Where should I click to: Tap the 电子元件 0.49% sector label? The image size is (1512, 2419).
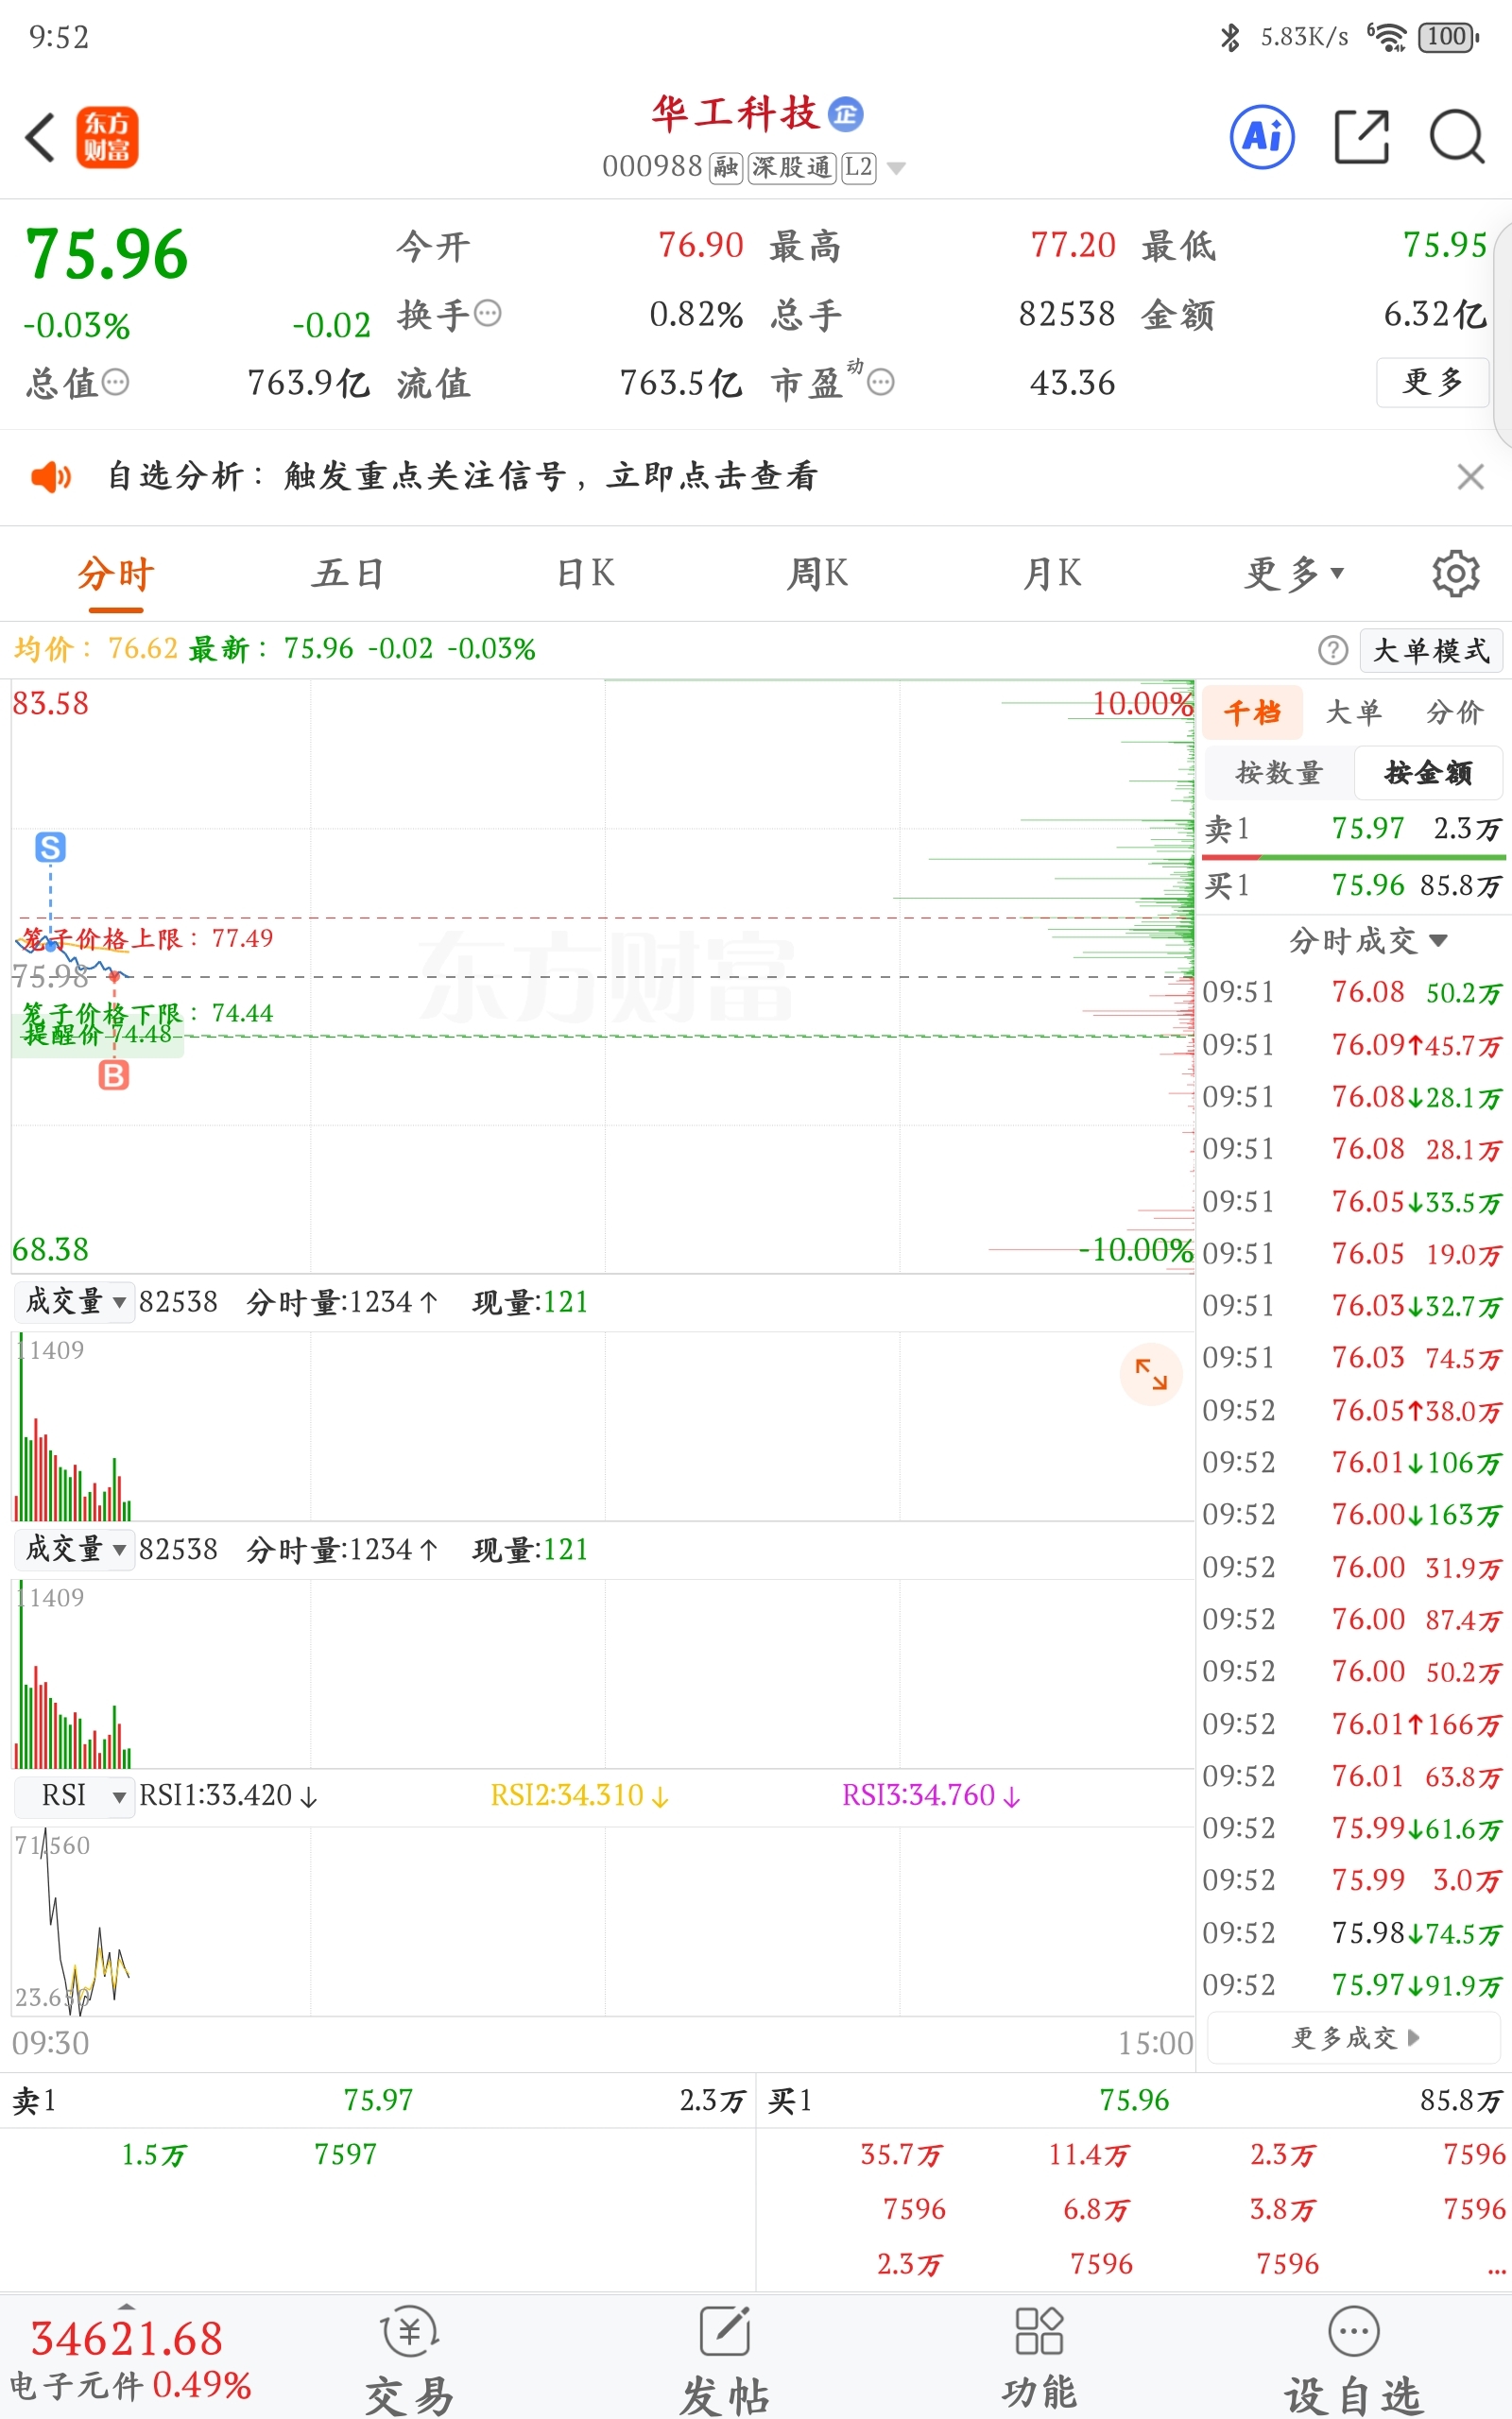tap(130, 2387)
